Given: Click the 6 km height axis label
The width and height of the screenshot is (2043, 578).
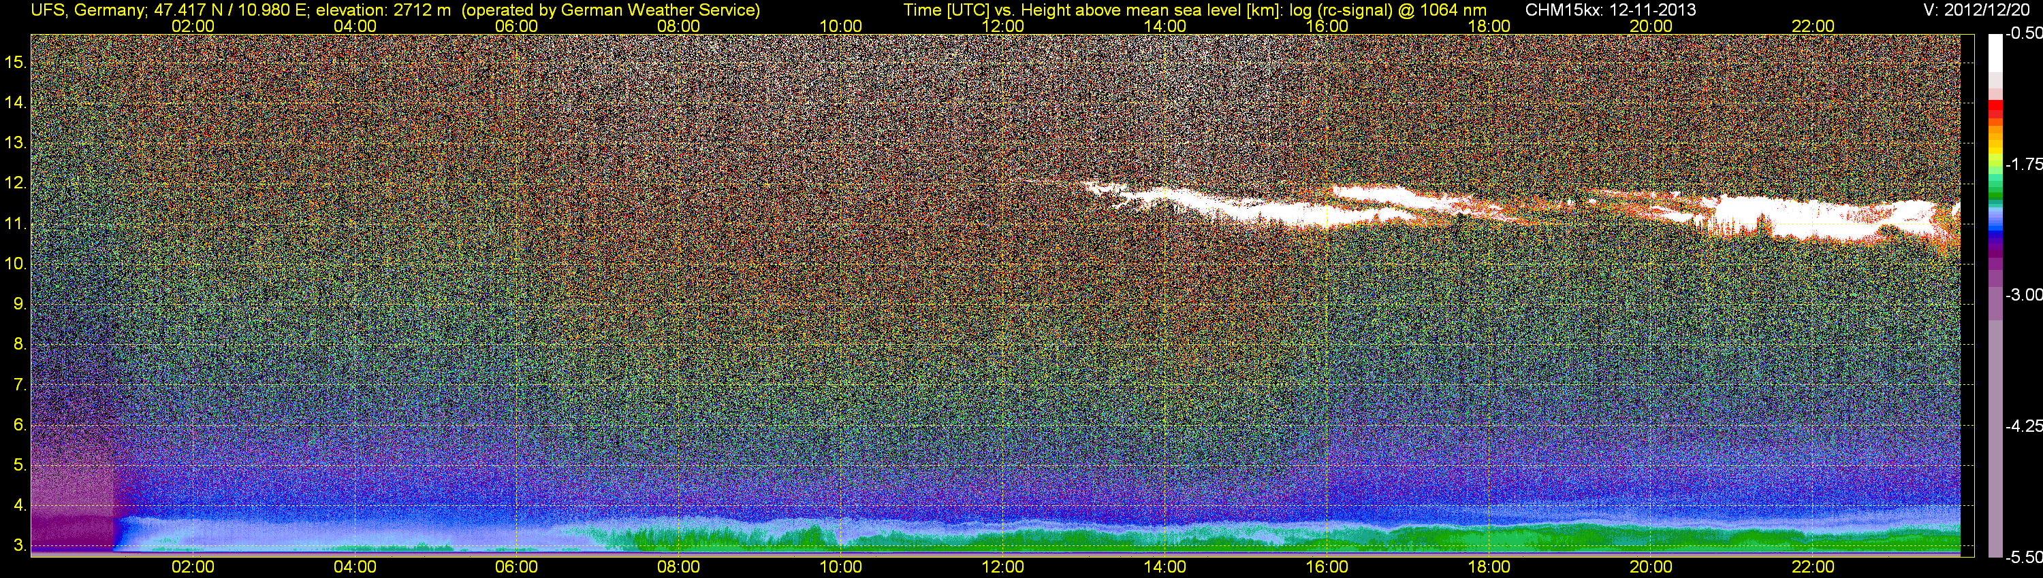Looking at the screenshot, I should click(20, 425).
